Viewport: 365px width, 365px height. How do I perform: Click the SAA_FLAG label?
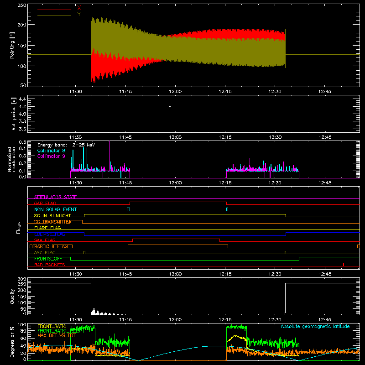click(x=45, y=240)
